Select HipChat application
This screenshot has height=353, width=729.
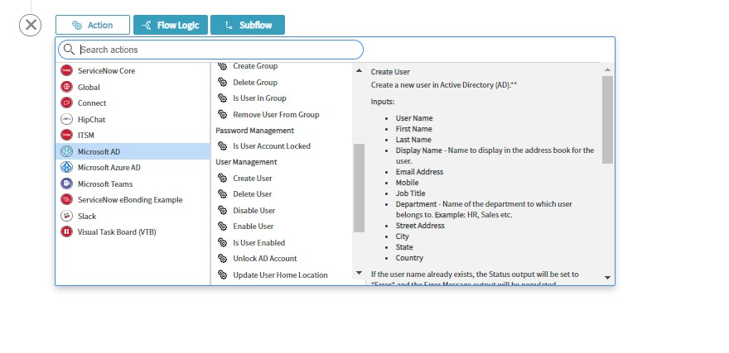pyautogui.click(x=133, y=119)
